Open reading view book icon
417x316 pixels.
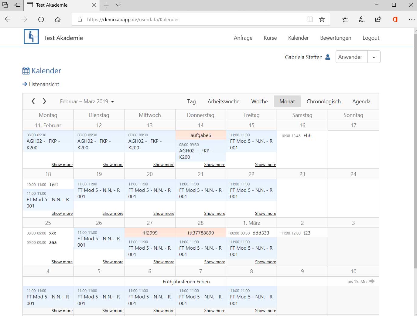click(310, 19)
